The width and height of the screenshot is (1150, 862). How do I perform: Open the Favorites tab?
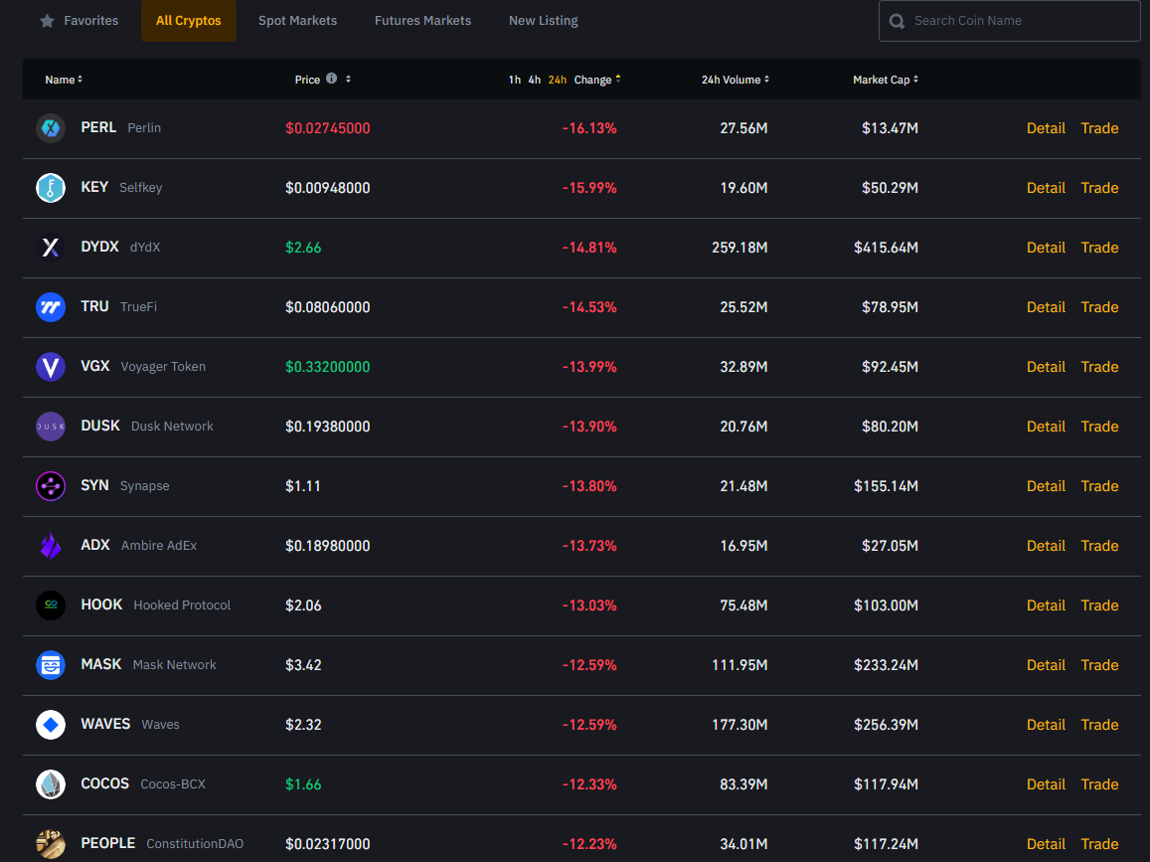(80, 21)
